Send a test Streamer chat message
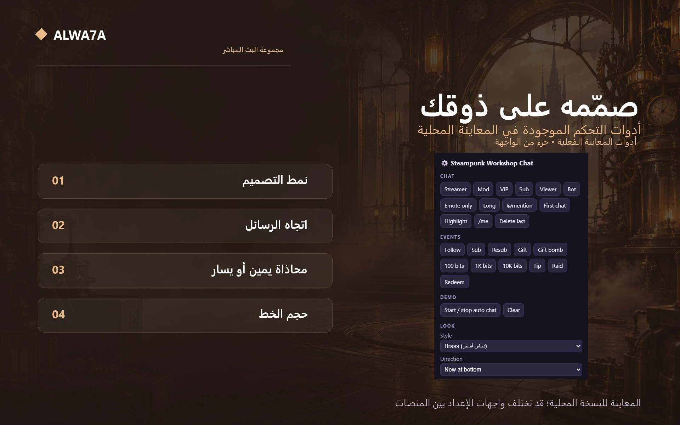 [455, 189]
